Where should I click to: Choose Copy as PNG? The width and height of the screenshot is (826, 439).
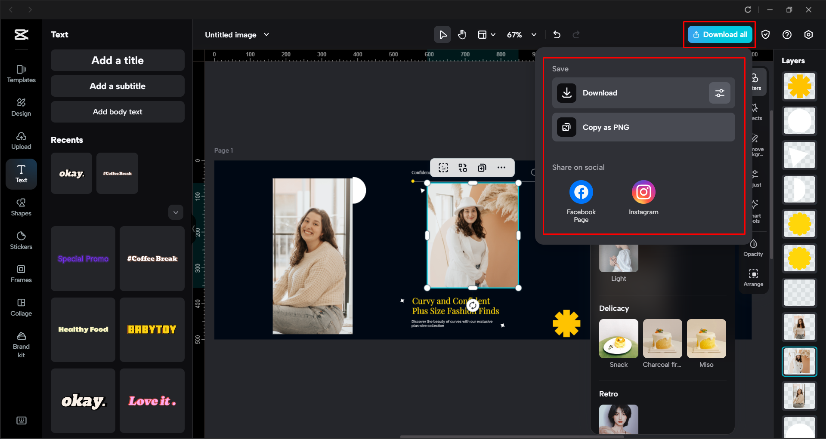643,127
